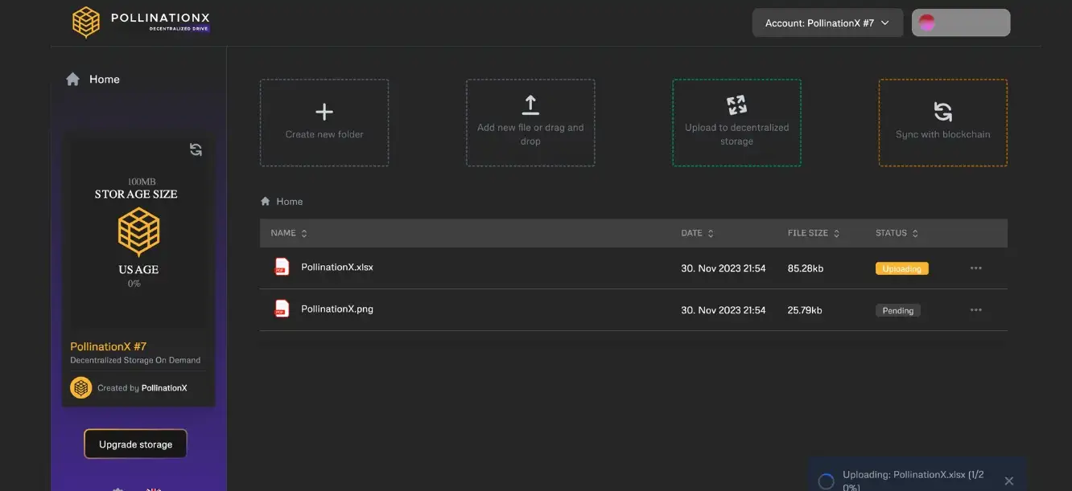Click the file icon for PollinationX.xlsx

pyautogui.click(x=282, y=267)
